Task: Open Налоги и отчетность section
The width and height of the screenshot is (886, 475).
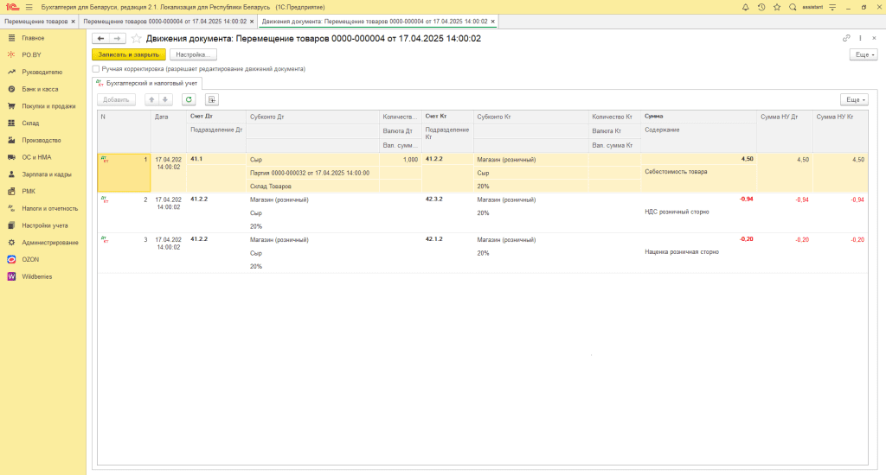Action: (x=49, y=208)
